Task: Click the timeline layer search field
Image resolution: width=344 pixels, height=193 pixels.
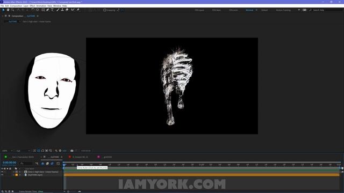Action: click(26, 164)
